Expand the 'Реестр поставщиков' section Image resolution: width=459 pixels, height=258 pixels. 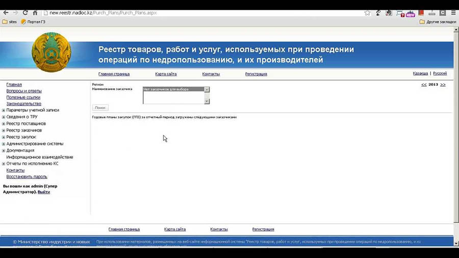(x=4, y=124)
